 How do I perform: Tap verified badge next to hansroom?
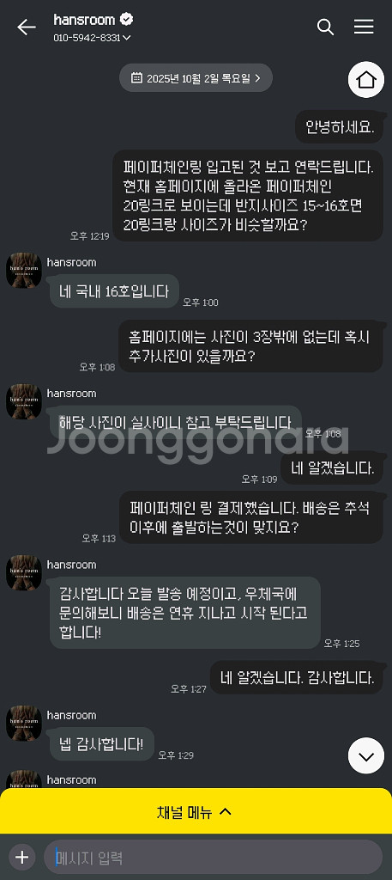(x=127, y=20)
